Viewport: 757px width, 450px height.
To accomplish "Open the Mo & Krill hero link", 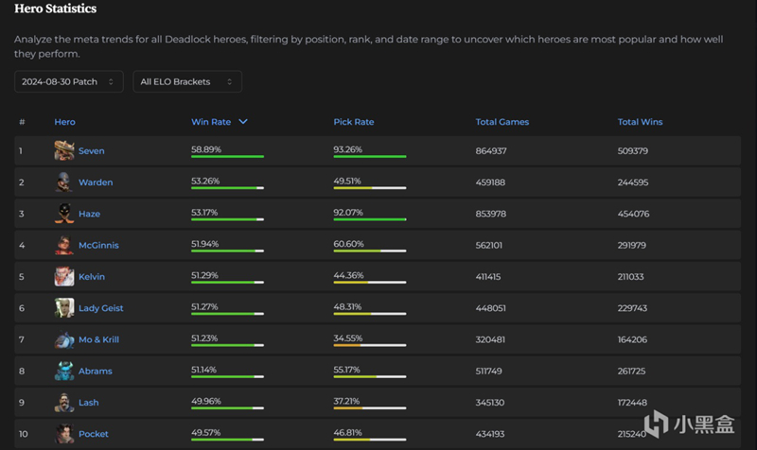I will click(98, 339).
